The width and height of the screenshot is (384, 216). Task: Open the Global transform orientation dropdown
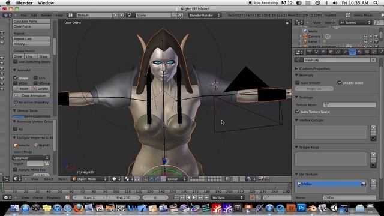pyautogui.click(x=176, y=179)
